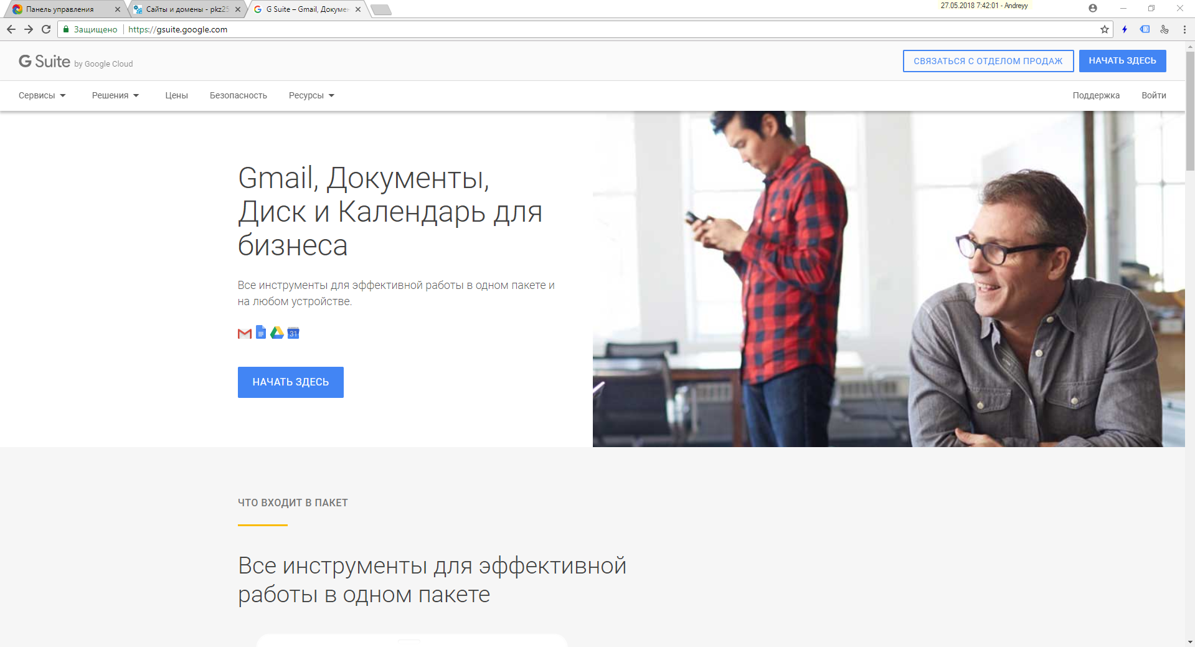
Task: Click the Защищено secure label
Action: pyautogui.click(x=95, y=29)
